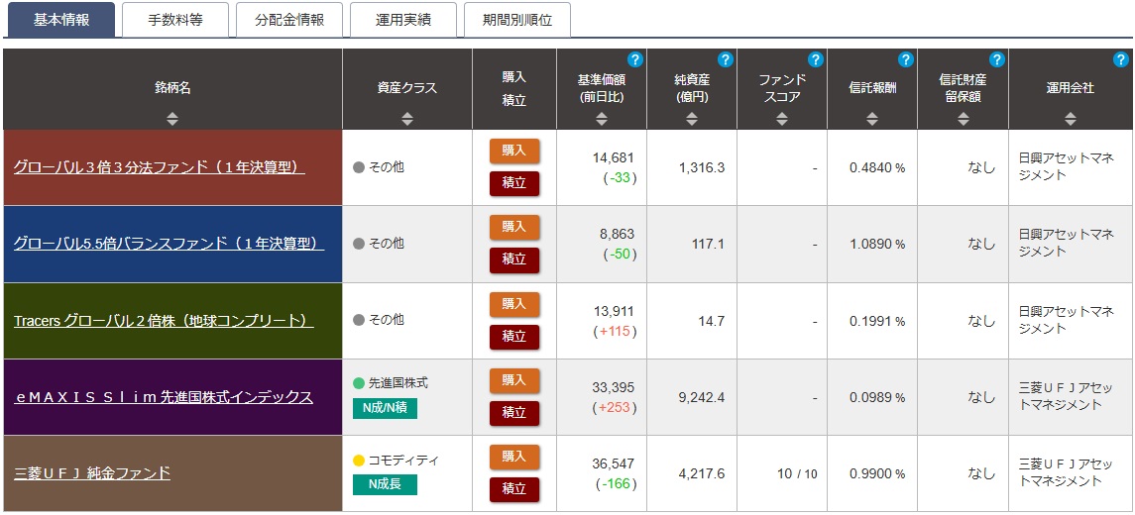Click 信託報酬 value 0.1991 %
The width and height of the screenshot is (1135, 515).
[x=877, y=321]
